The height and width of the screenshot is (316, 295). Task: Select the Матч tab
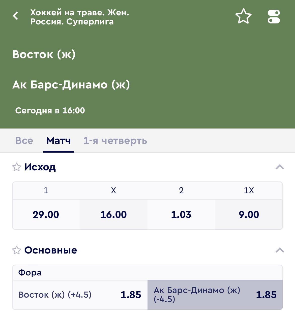58,141
